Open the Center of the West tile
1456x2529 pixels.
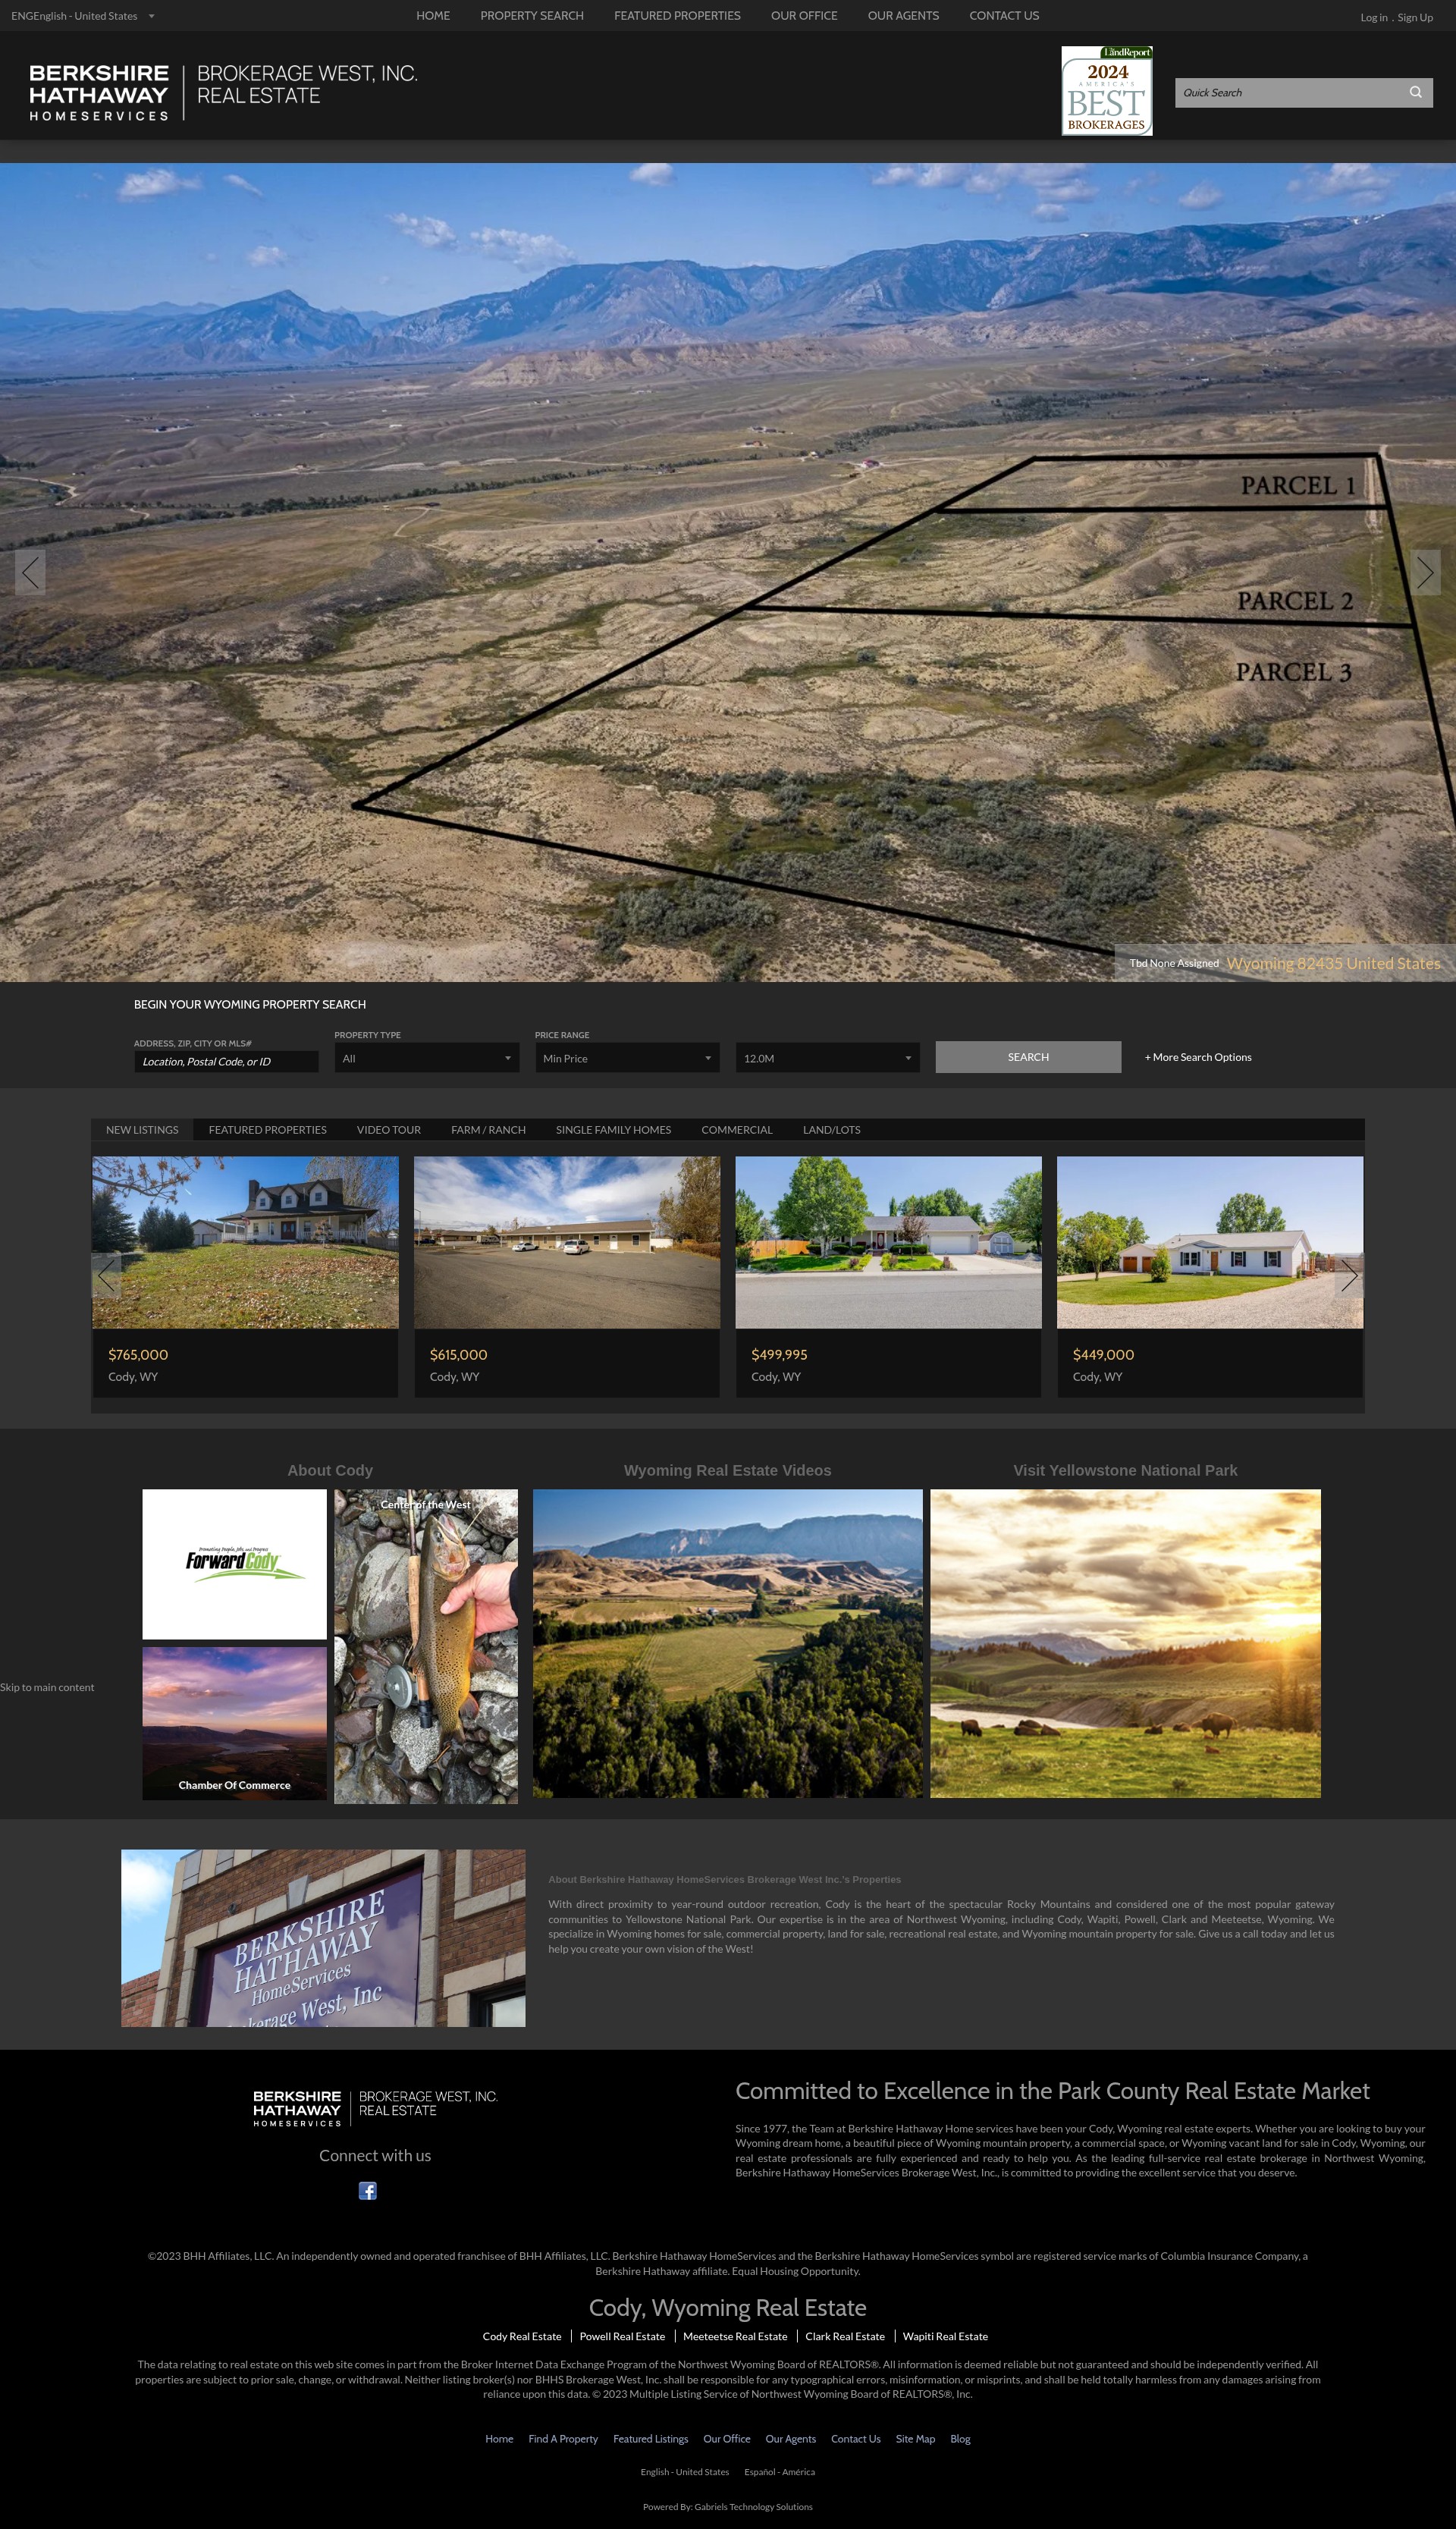[426, 1647]
